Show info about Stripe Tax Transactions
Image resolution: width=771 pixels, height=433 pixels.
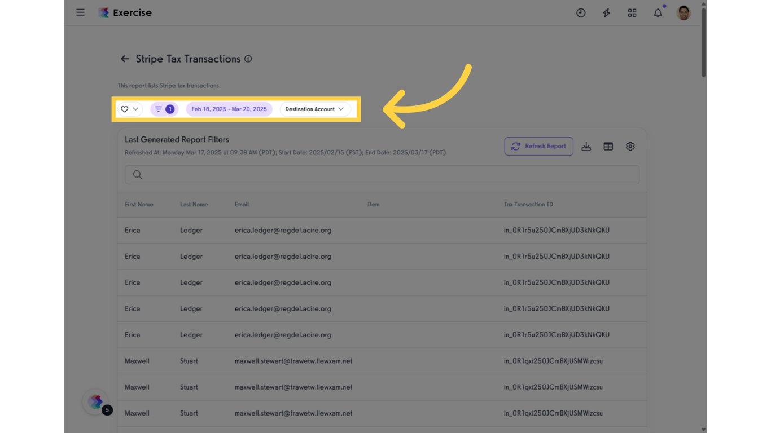click(x=248, y=59)
